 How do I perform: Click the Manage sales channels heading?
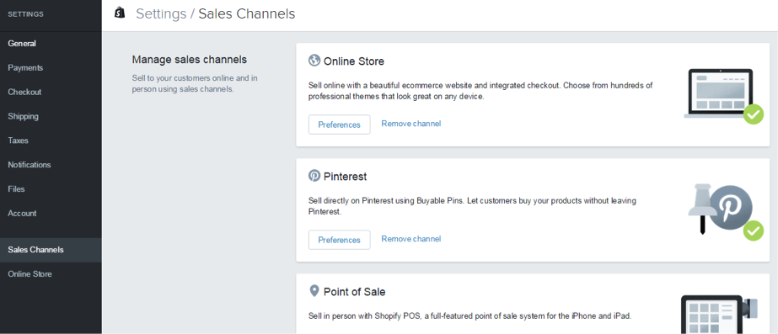[x=189, y=60]
